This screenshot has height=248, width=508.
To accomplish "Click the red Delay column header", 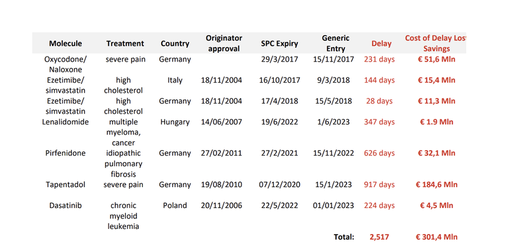I will tap(382, 43).
